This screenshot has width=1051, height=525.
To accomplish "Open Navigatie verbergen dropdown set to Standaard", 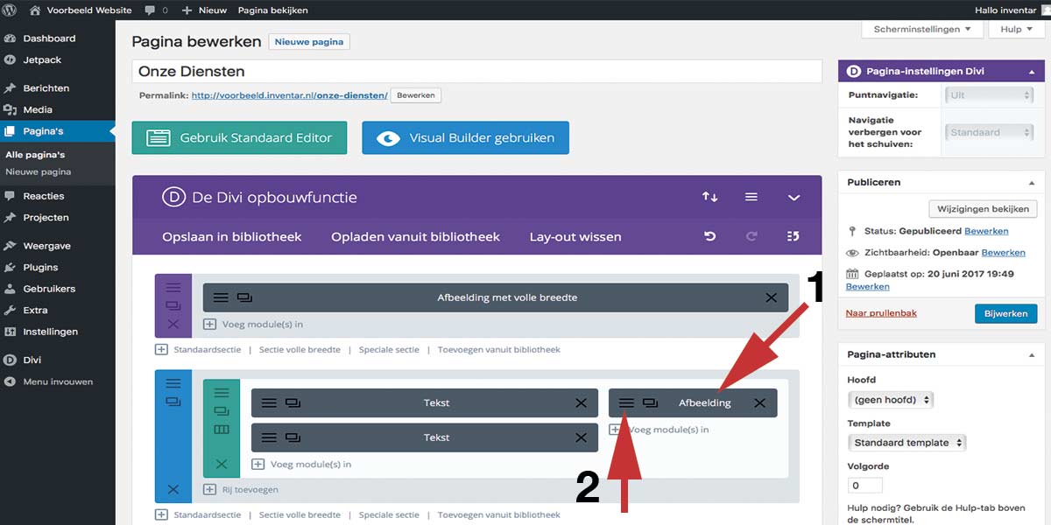I will coord(991,132).
